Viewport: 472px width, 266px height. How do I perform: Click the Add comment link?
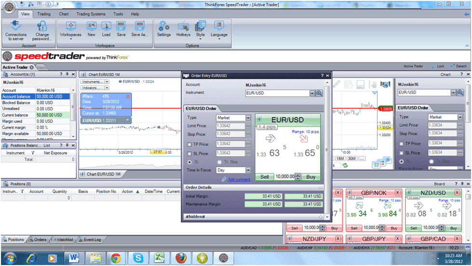pos(239,179)
